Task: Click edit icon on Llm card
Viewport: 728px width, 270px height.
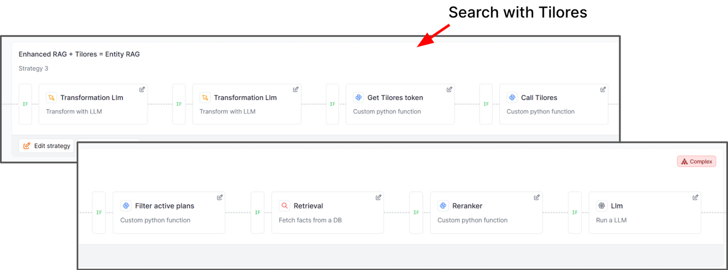Action: pos(696,197)
